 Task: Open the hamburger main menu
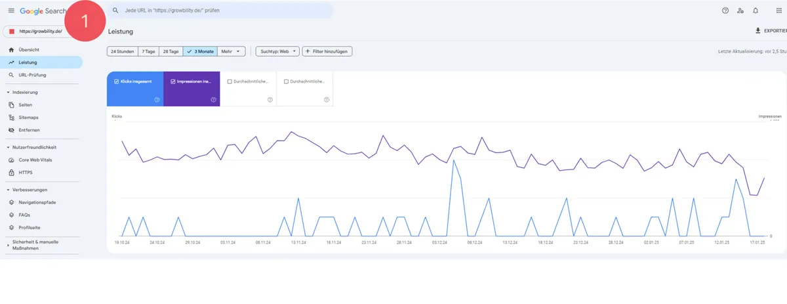[11, 11]
